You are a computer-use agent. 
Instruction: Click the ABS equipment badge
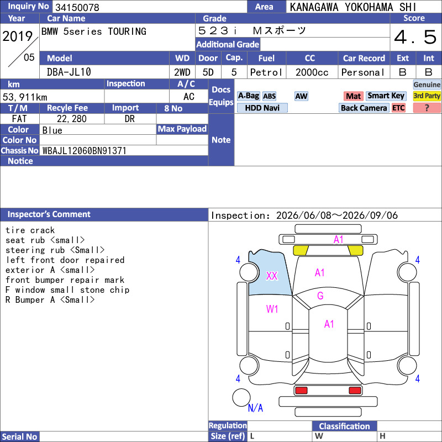[269, 96]
